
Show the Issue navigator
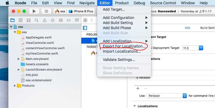coord(45,20)
